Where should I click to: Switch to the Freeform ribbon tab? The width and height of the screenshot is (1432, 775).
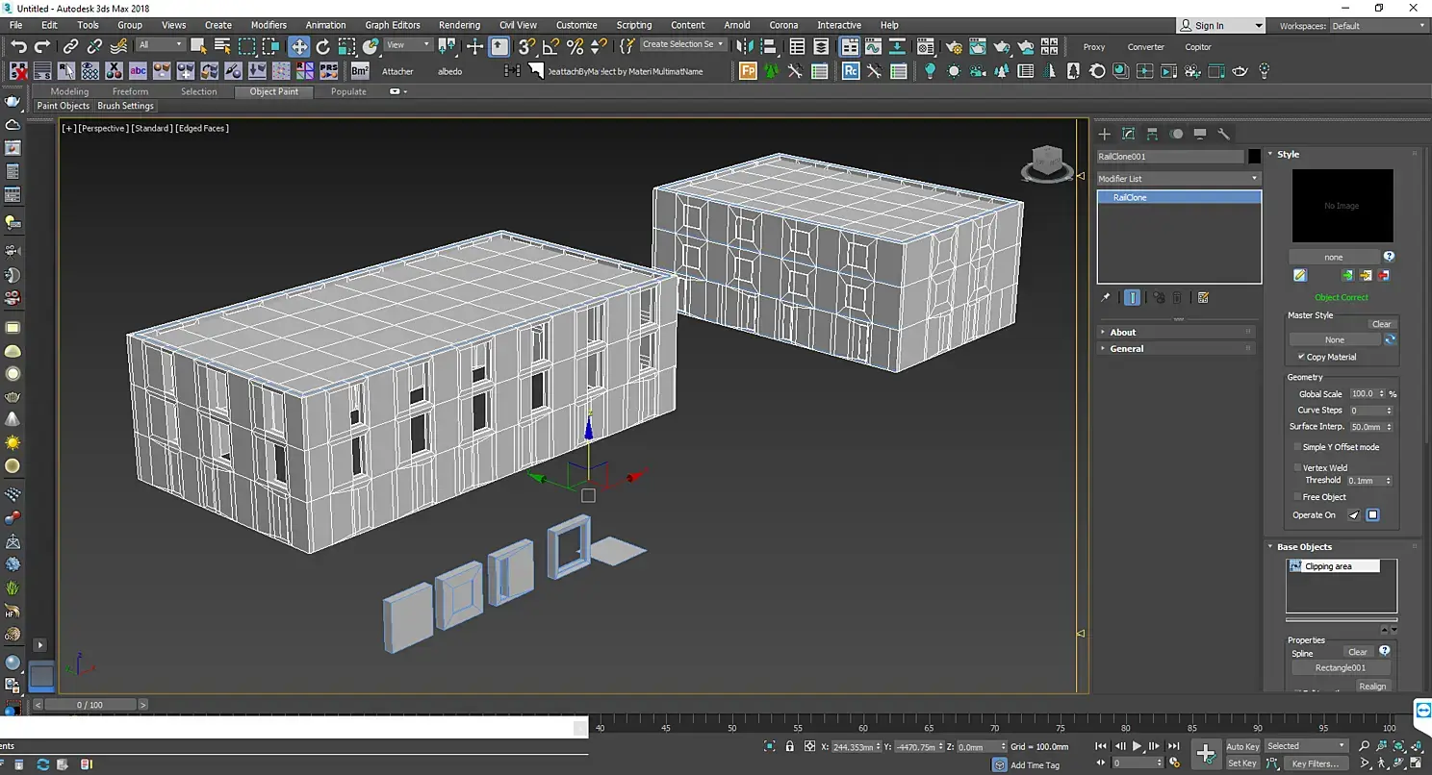(x=130, y=91)
